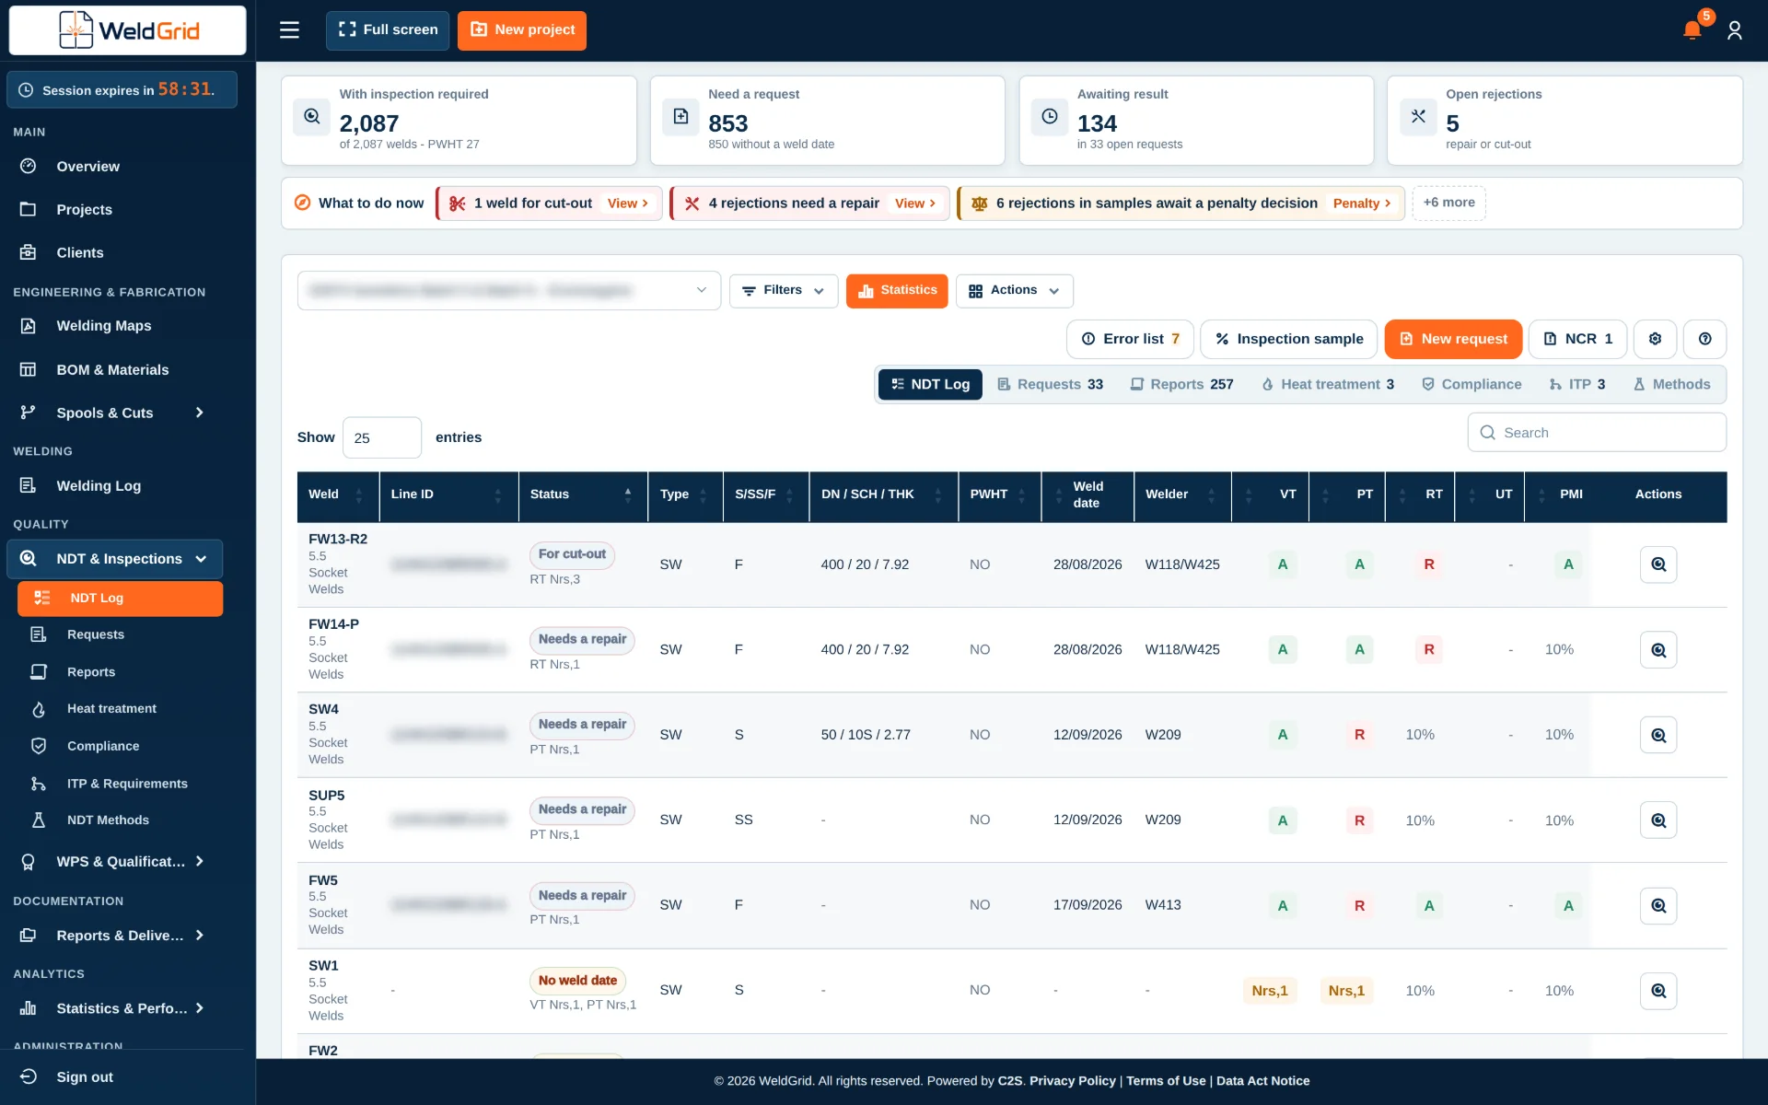Sort table by Weld column

[x=337, y=494]
